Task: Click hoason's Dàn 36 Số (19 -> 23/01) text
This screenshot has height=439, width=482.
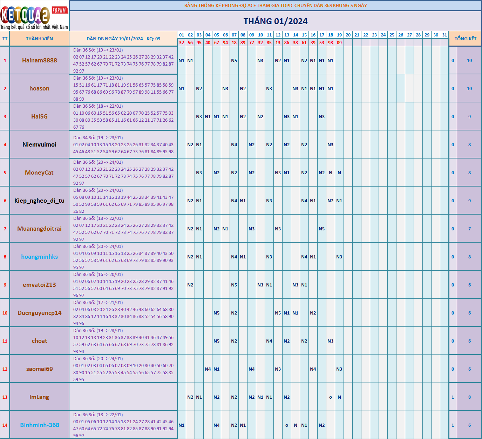Action: (98, 78)
